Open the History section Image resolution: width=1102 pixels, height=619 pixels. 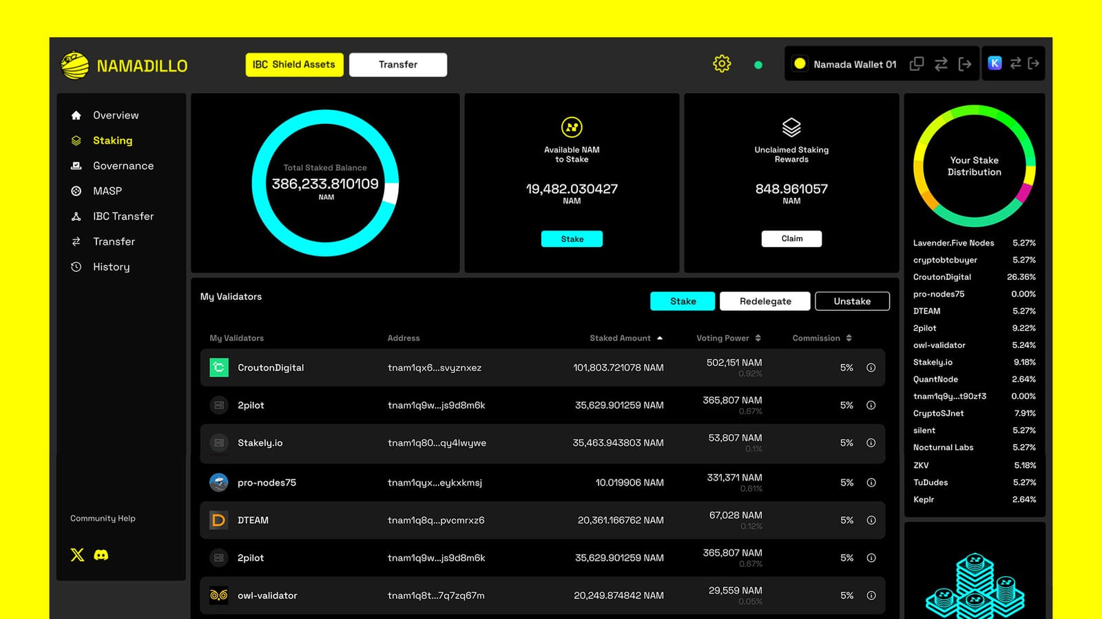112,267
